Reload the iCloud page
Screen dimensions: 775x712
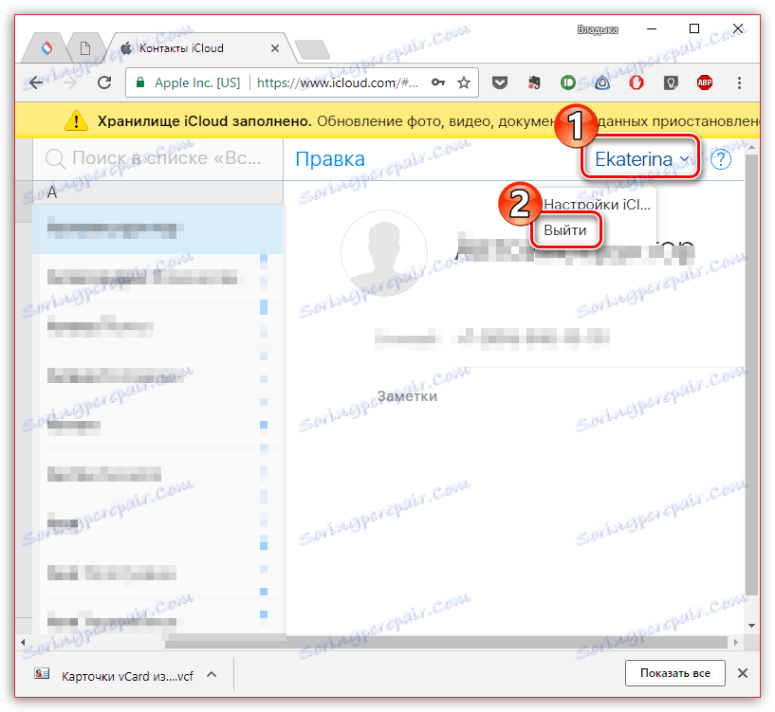(x=104, y=82)
